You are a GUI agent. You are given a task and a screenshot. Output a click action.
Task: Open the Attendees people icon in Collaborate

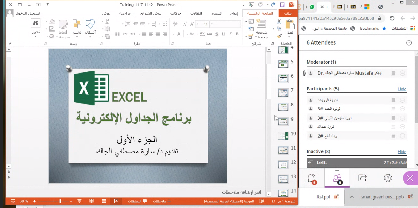pos(337,178)
